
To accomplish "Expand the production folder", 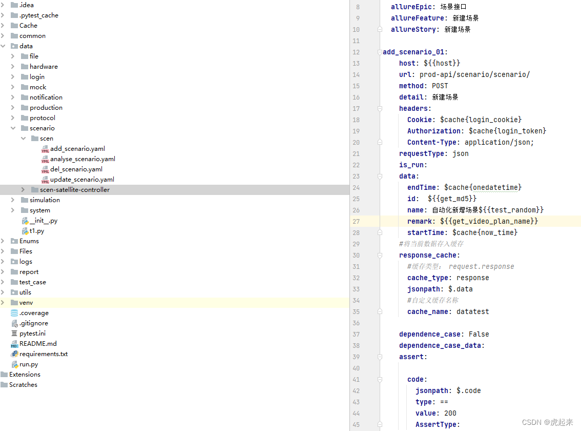I will pos(13,108).
